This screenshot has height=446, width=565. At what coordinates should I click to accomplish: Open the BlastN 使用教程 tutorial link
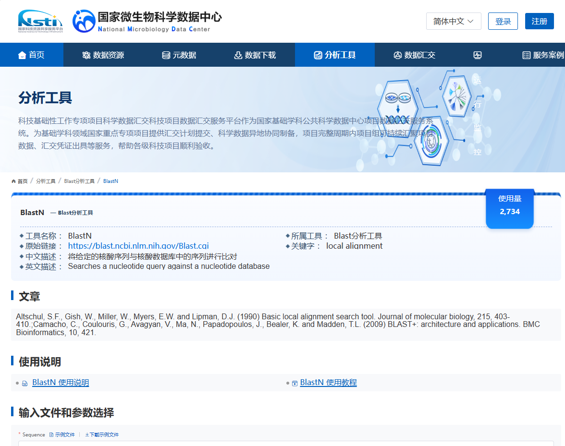[x=328, y=383]
